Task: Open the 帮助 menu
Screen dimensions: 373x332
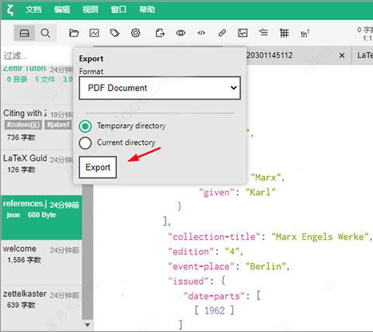Action: pyautogui.click(x=147, y=9)
